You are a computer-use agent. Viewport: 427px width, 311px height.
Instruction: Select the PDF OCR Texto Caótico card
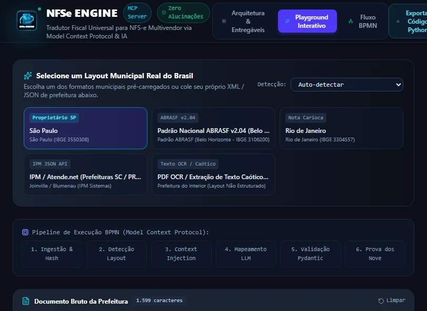tap(214, 174)
